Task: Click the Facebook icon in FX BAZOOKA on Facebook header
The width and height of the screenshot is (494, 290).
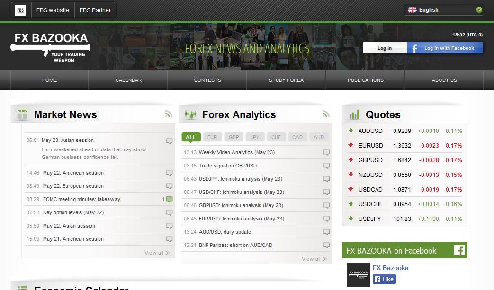Action: [459, 250]
